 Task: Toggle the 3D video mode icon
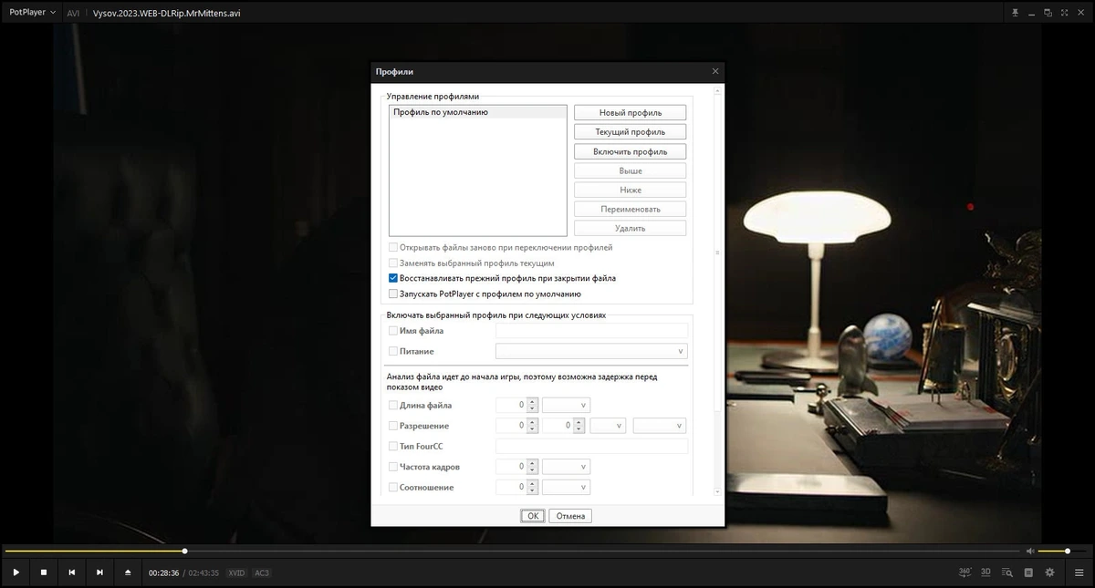pos(986,573)
